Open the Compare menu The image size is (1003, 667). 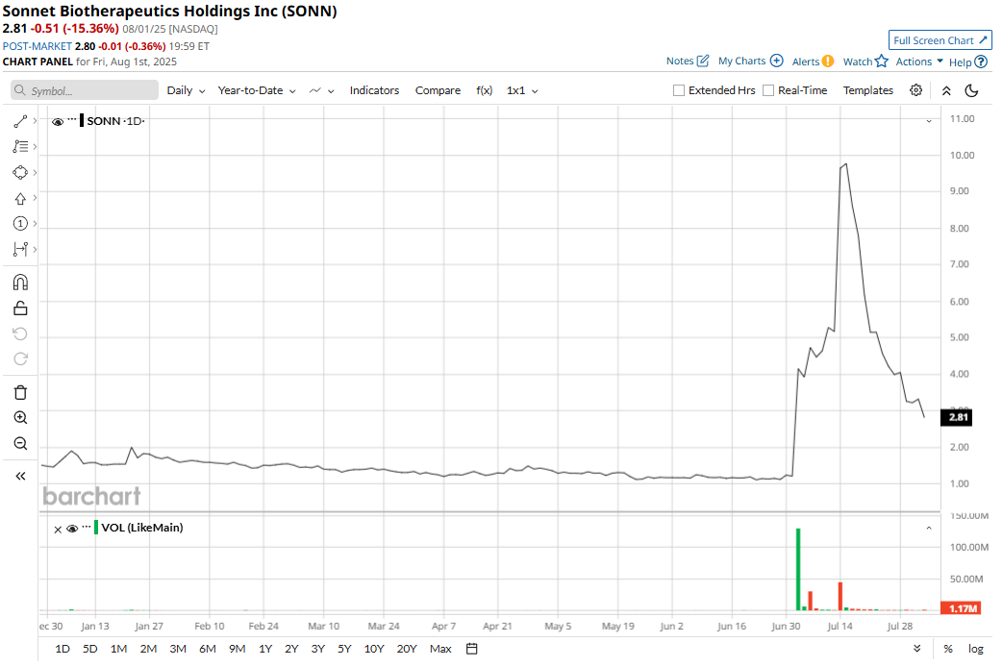pyautogui.click(x=438, y=90)
